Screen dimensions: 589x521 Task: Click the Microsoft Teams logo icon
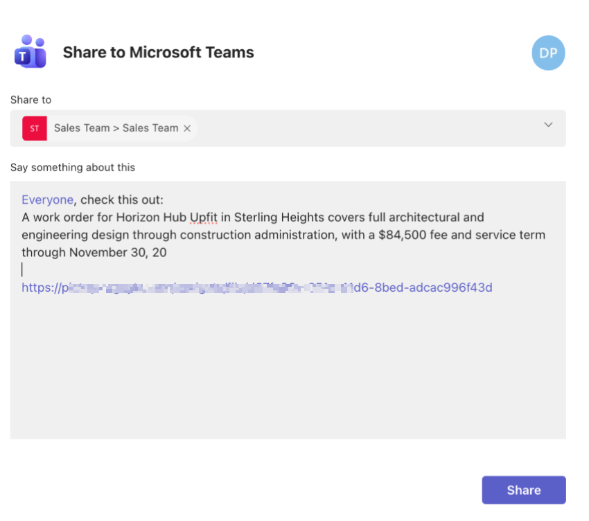[x=30, y=51]
